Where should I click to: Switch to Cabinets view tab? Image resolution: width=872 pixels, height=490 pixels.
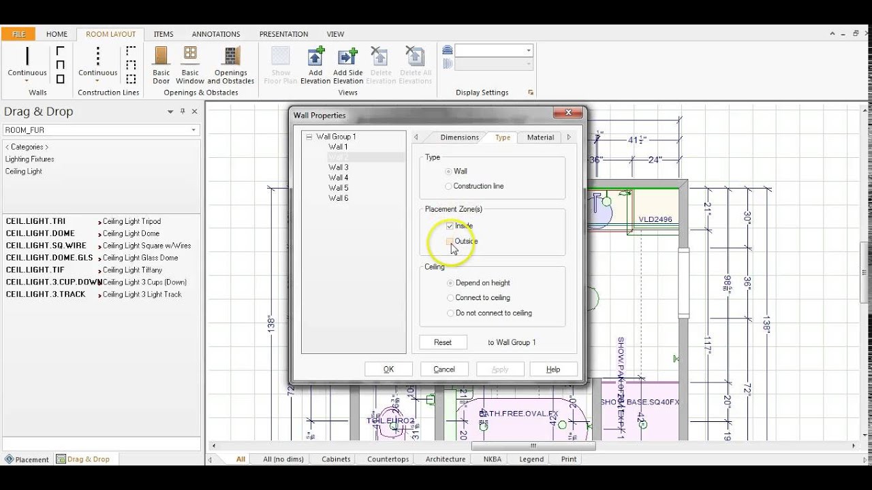(x=336, y=459)
